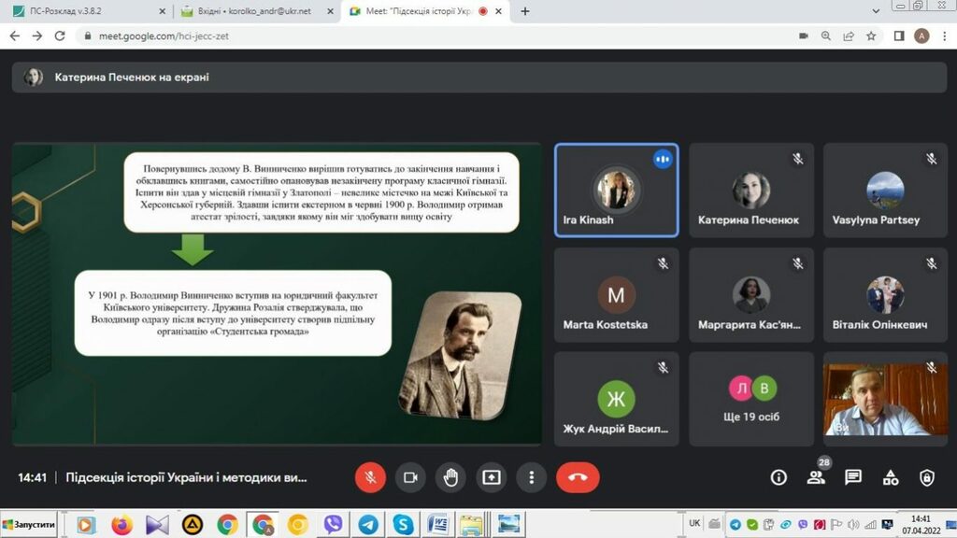Screen dimensions: 957x538
Task: Toggle the camera on or off
Action: 410,477
